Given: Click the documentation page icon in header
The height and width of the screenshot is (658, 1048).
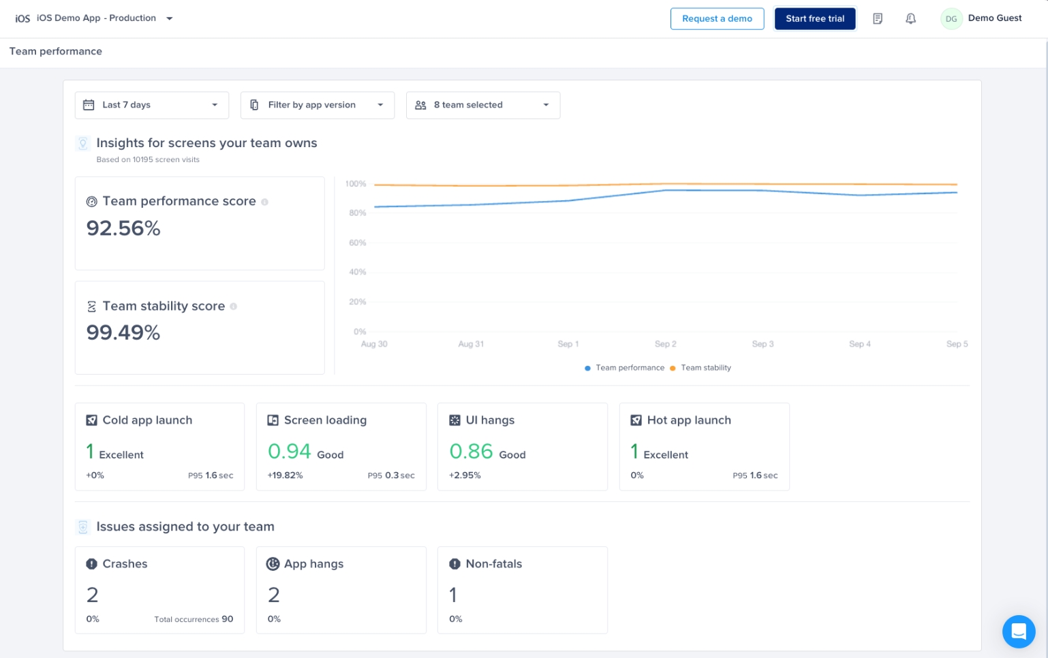Looking at the screenshot, I should (878, 18).
